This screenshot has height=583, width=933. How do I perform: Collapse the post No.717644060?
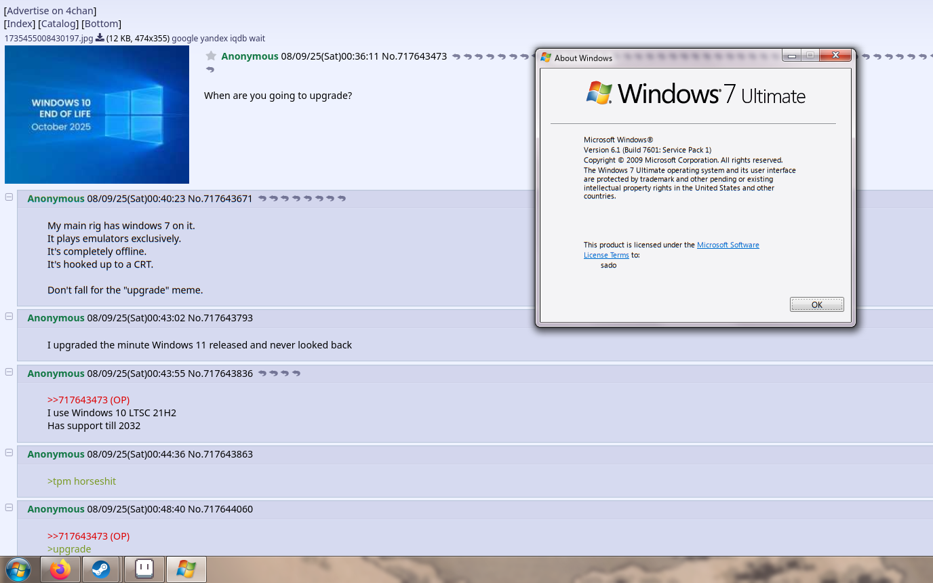coord(9,508)
